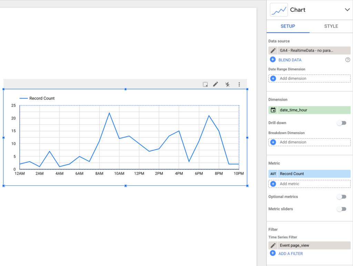Click the line chart plot area
This screenshot has width=353, height=266.
pos(129,137)
